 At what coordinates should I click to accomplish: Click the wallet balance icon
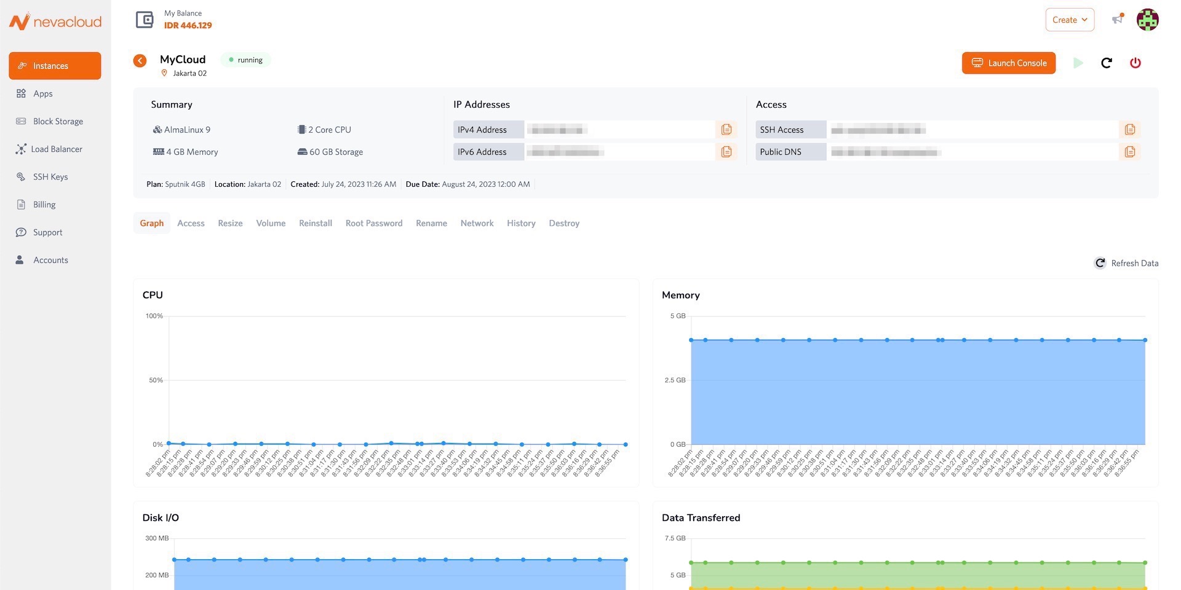click(145, 20)
